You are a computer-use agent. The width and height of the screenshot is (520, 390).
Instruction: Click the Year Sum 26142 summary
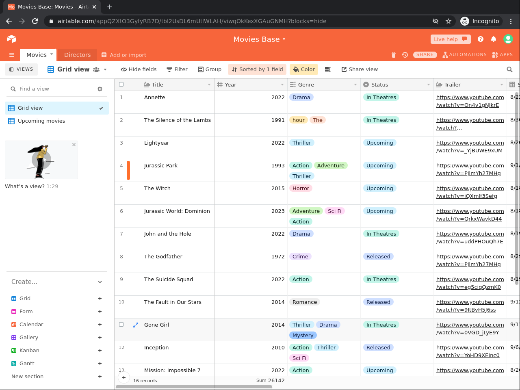(x=270, y=381)
